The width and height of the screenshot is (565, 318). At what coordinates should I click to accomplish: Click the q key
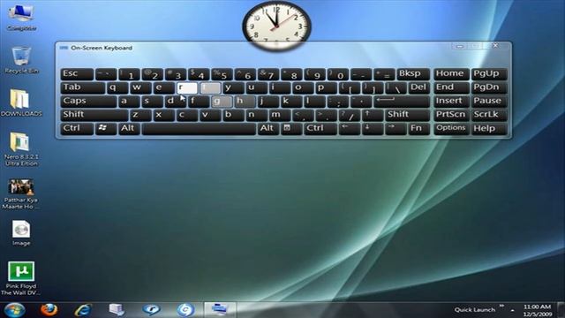(x=117, y=87)
